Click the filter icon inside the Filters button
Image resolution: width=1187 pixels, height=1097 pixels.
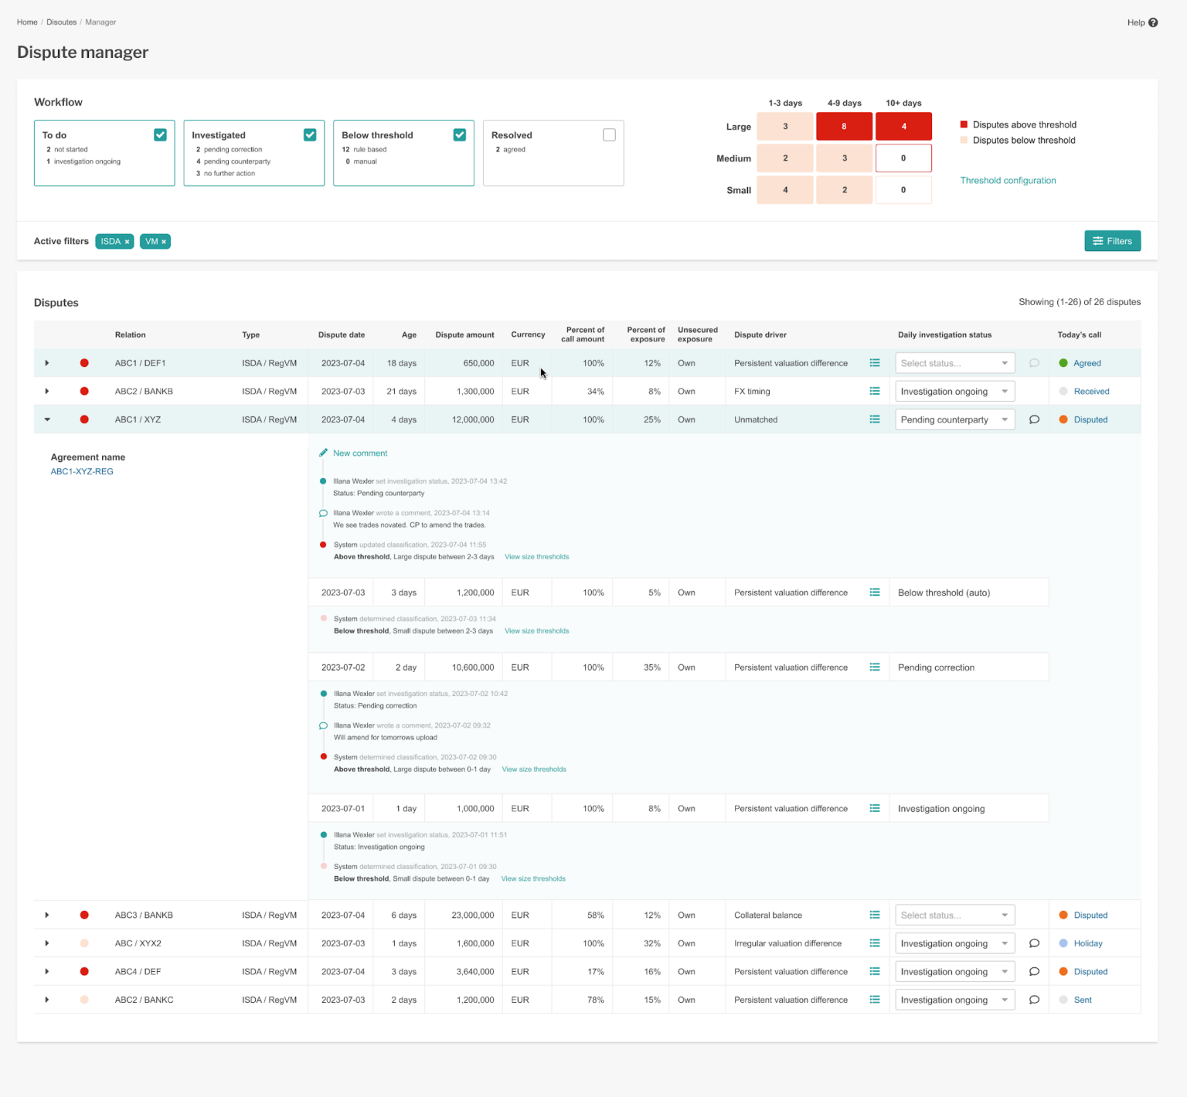(1100, 241)
